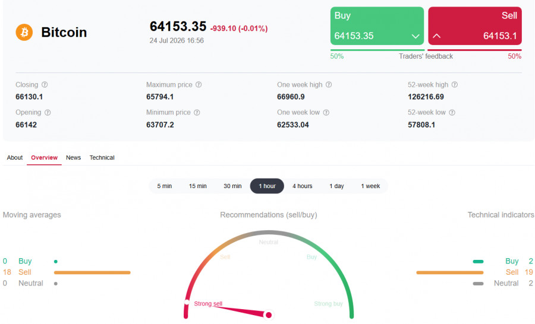This screenshot has width=535, height=324.
Task: Click the Traders' feedback label
Action: pos(426,56)
